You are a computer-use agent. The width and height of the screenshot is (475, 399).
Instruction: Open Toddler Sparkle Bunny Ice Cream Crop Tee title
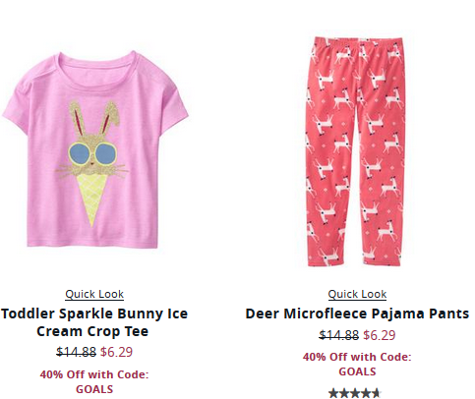[94, 322]
